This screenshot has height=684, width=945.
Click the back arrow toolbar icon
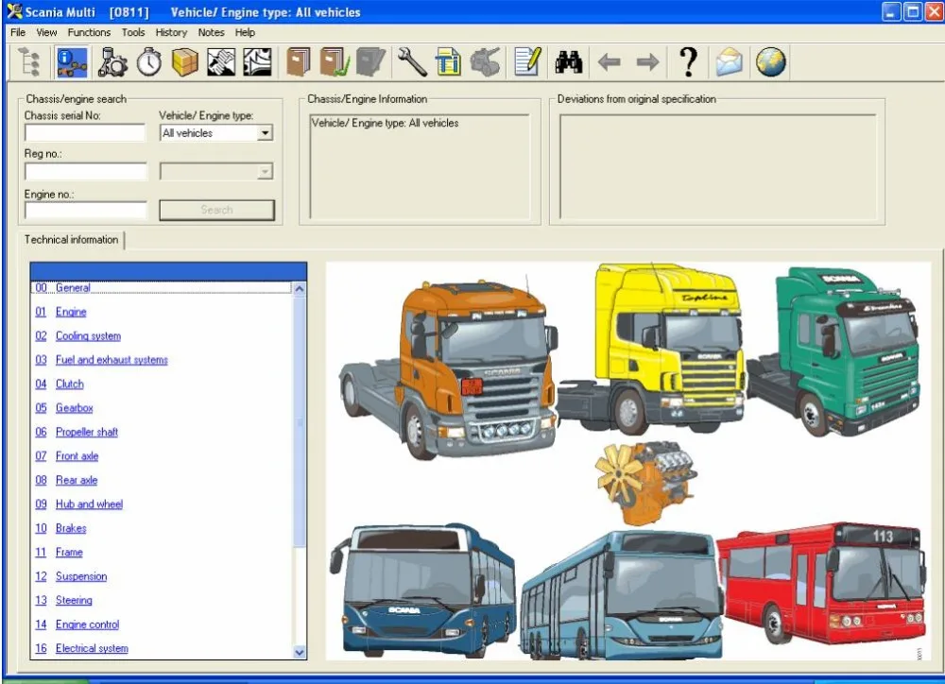coord(609,62)
